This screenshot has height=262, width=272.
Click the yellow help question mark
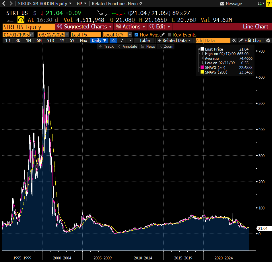269,4
